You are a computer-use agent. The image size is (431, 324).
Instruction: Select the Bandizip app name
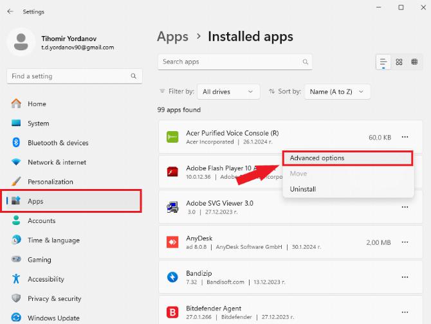[x=199, y=273]
